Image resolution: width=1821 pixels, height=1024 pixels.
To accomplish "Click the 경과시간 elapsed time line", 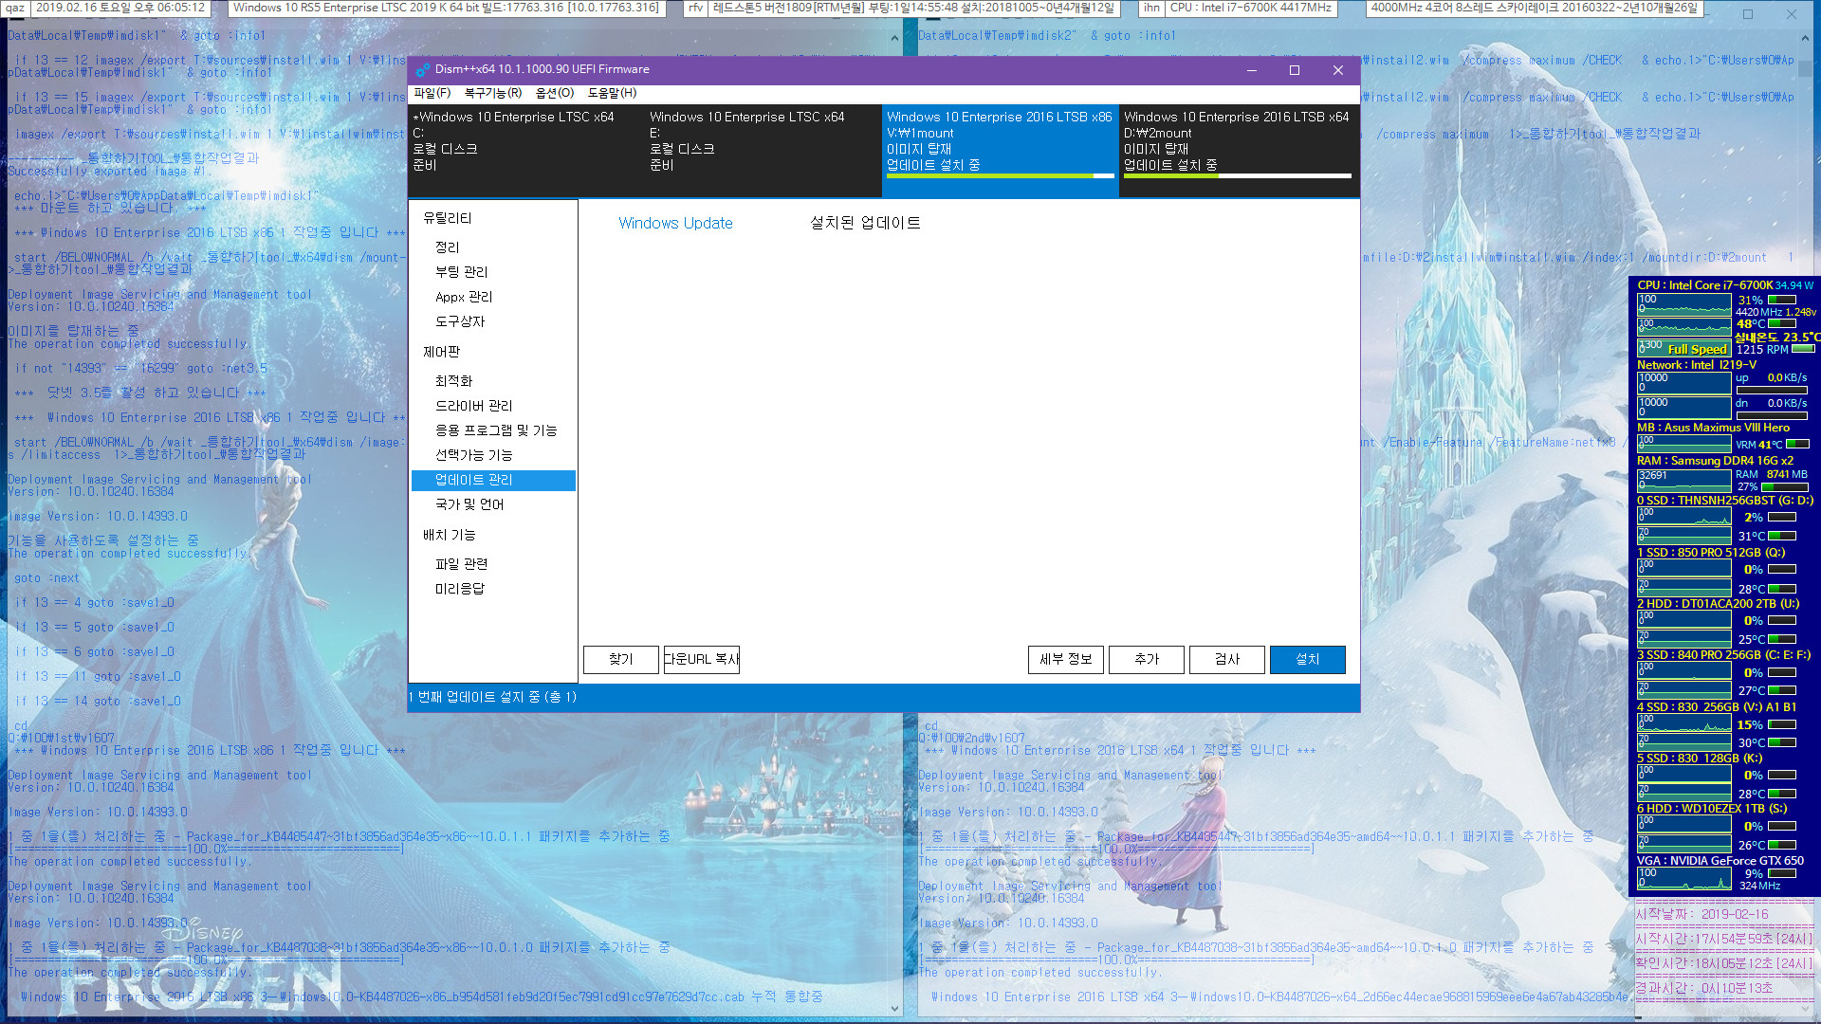I will point(1703,988).
